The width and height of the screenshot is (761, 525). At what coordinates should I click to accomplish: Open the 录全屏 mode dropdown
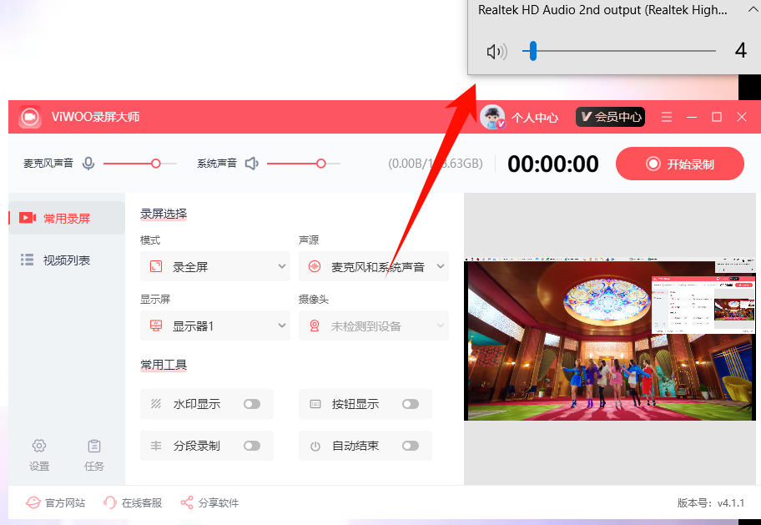215,266
